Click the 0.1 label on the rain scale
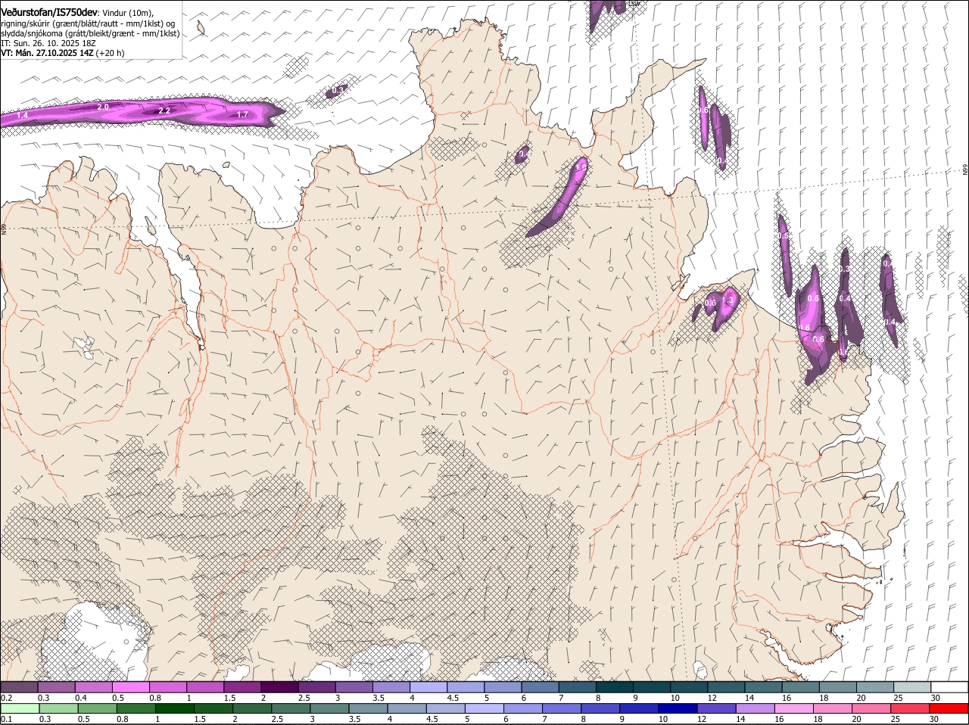The width and height of the screenshot is (969, 725). click(x=6, y=719)
